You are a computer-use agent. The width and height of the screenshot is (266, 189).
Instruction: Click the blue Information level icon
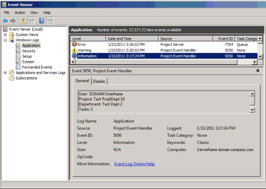click(74, 56)
